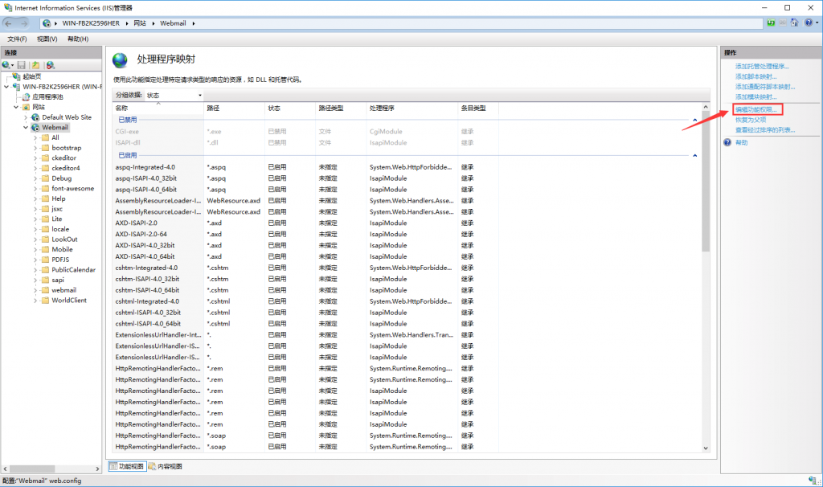
Task: Click the 编辑功能权限... action link
Action: (755, 109)
